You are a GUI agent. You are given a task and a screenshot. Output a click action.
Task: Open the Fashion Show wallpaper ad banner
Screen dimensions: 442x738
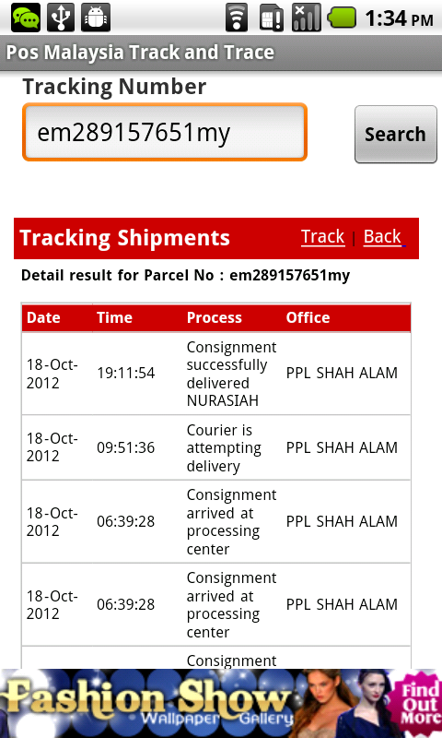click(221, 703)
